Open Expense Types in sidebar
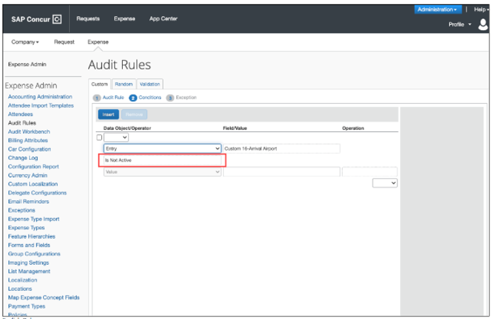Image resolution: width=492 pixels, height=319 pixels. pyautogui.click(x=26, y=228)
